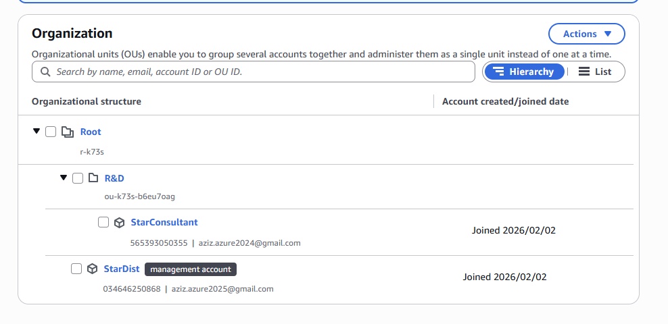Switch to List view

point(595,72)
